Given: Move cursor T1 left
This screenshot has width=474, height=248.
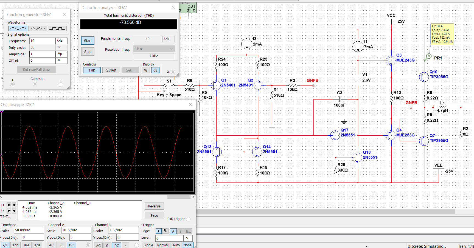Looking at the screenshot, I should [9, 205].
